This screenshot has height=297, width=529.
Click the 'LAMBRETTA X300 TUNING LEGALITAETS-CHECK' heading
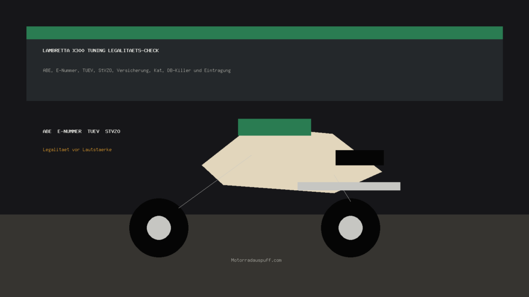point(101,51)
